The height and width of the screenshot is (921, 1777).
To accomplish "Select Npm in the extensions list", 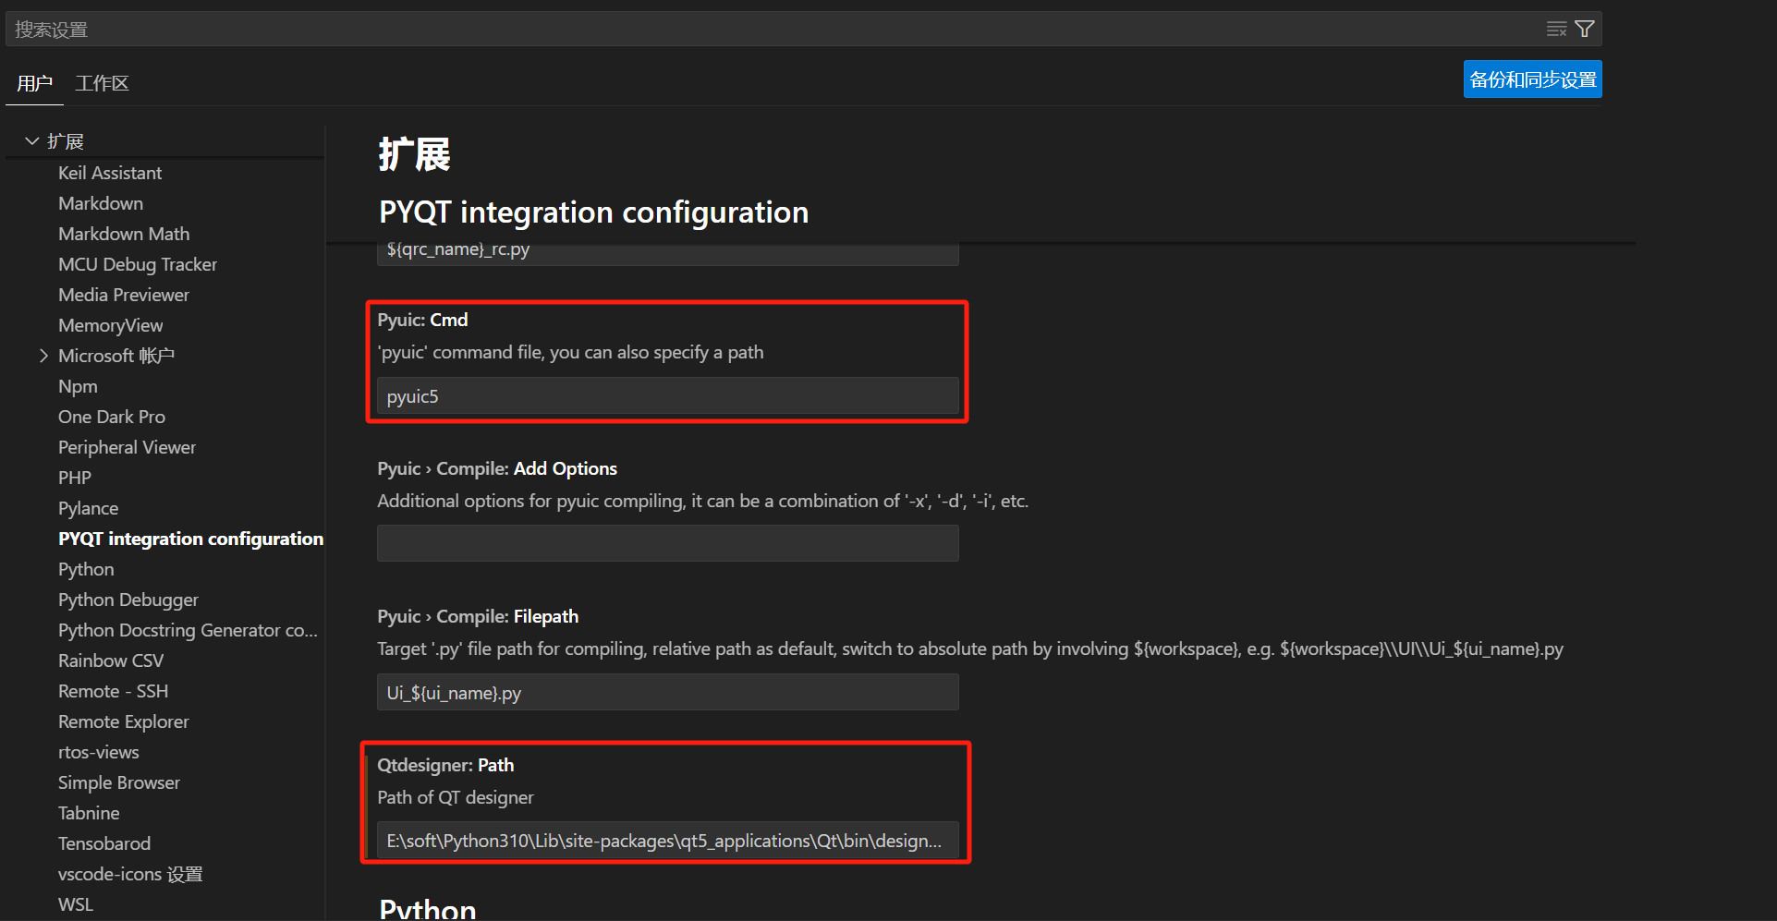I will click(78, 386).
